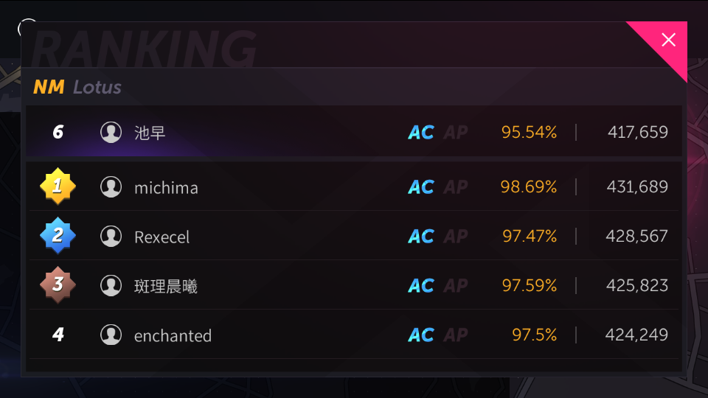
Task: Click the Lotus song title
Action: (97, 87)
